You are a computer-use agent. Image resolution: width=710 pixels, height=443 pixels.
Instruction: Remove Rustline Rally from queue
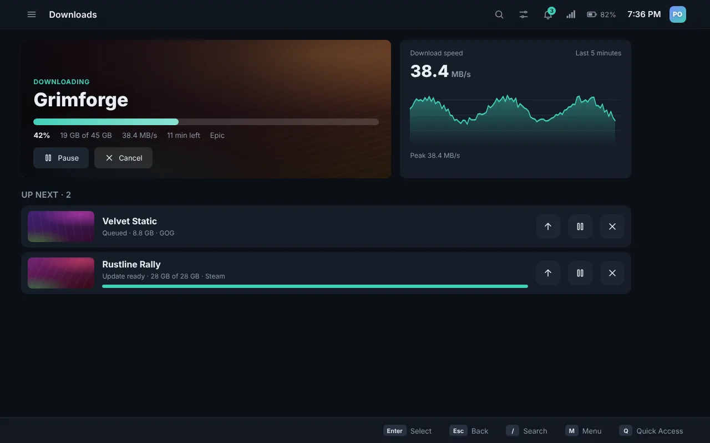[612, 273]
